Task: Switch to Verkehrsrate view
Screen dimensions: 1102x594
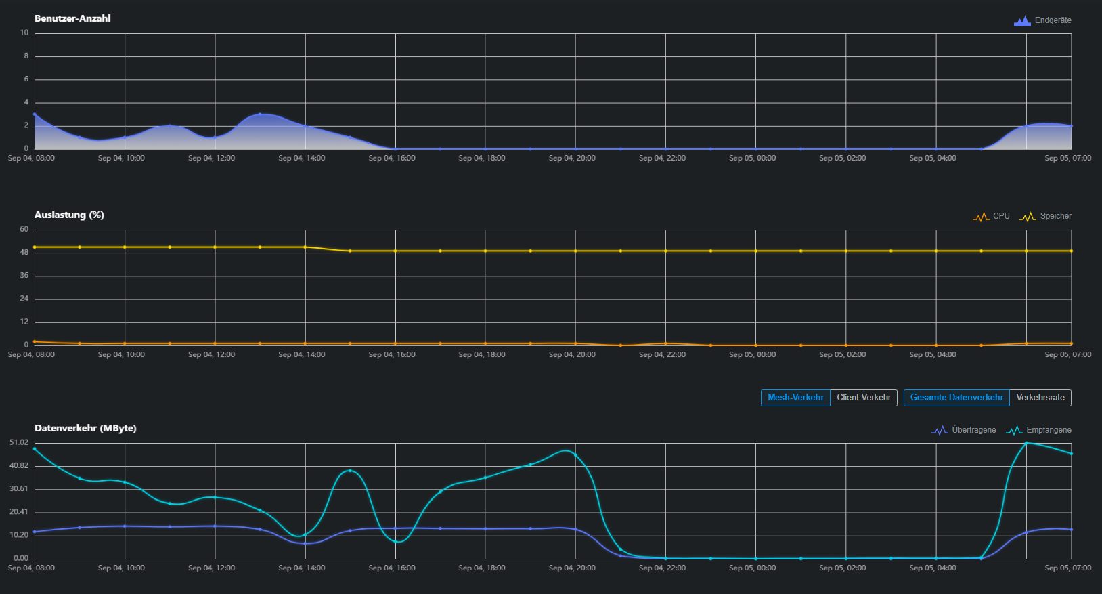Action: pos(1040,398)
